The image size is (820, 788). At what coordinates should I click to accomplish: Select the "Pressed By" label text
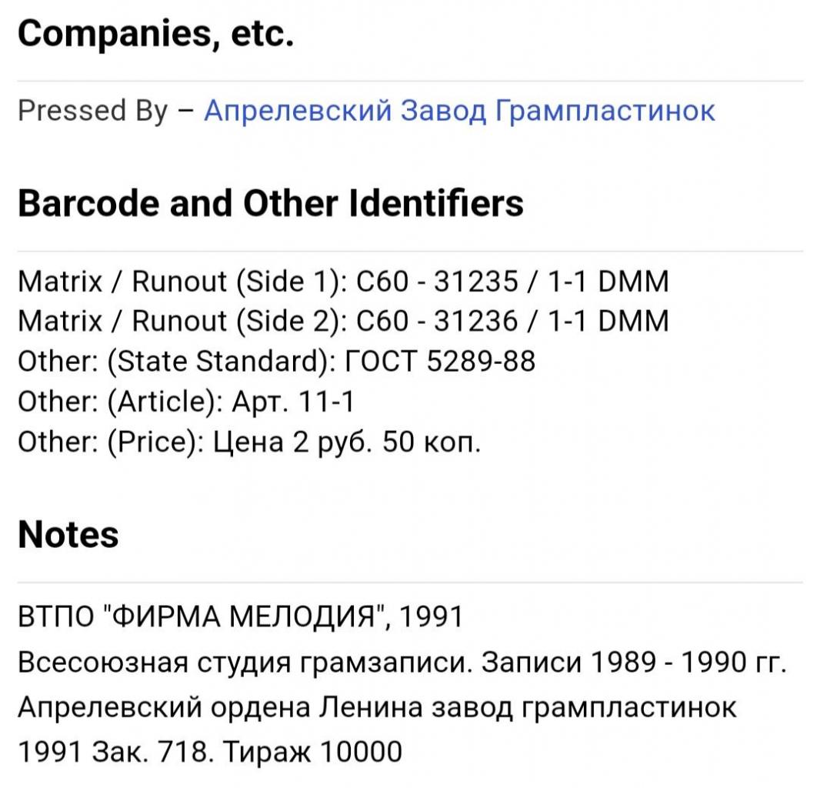point(92,110)
